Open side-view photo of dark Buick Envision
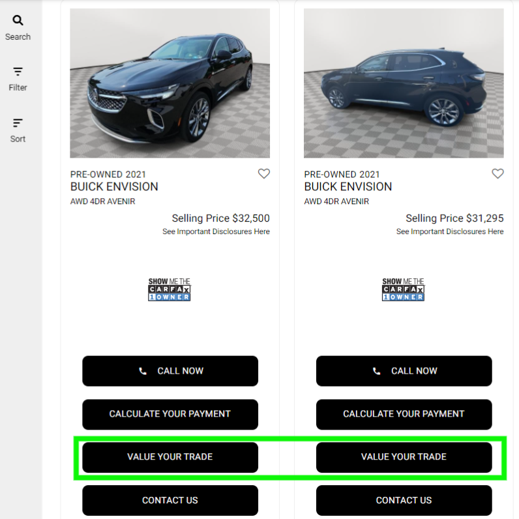 click(404, 83)
